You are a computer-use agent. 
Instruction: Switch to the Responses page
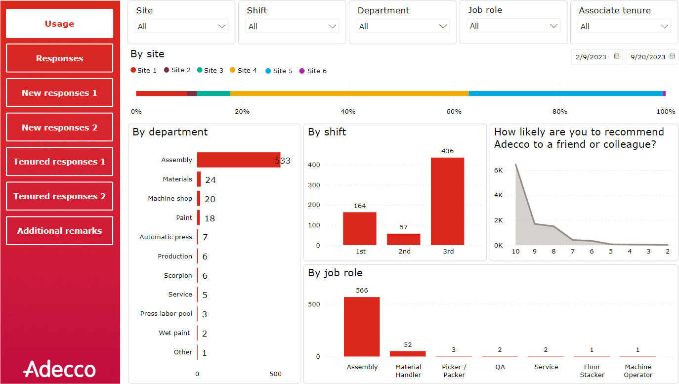59,58
